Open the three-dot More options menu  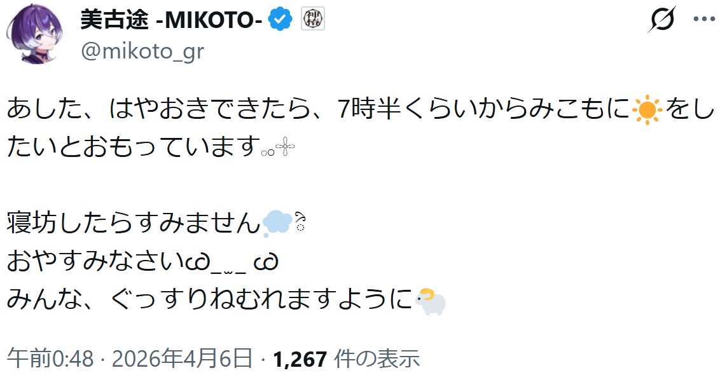[x=704, y=20]
